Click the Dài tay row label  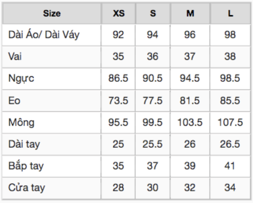coord(24,145)
